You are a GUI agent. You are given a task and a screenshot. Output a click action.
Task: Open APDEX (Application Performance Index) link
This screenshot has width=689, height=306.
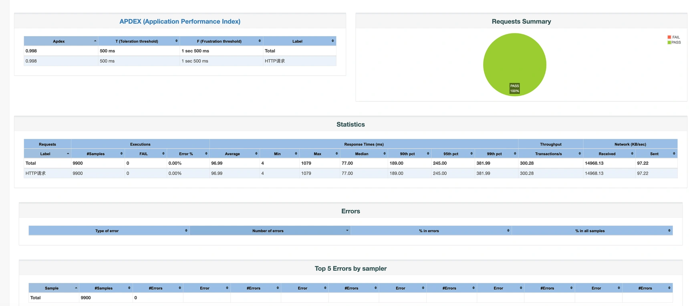[x=180, y=22]
